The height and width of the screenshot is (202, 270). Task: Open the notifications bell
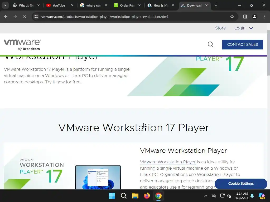pyautogui.click(x=252, y=196)
